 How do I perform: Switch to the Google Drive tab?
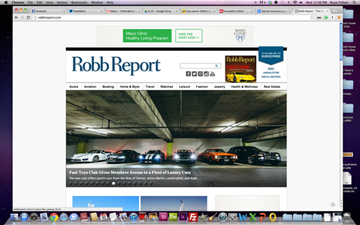[161, 11]
